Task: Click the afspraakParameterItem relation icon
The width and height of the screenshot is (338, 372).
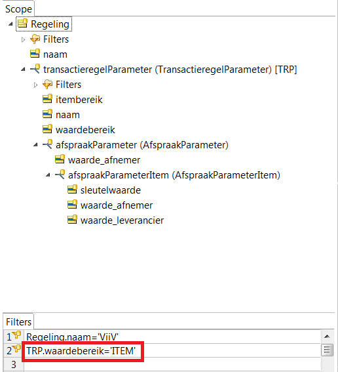Action: tap(60, 175)
